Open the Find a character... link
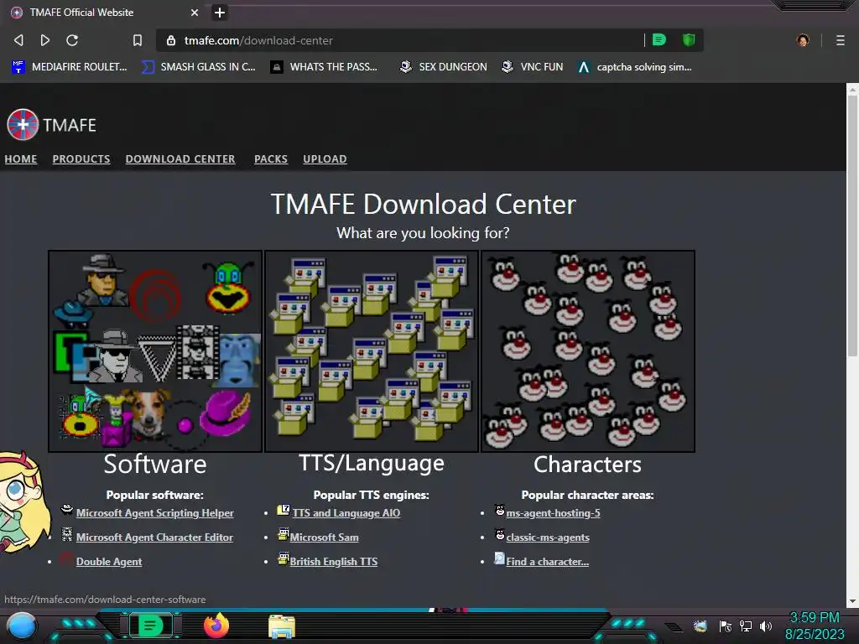The width and height of the screenshot is (859, 644). [547, 561]
